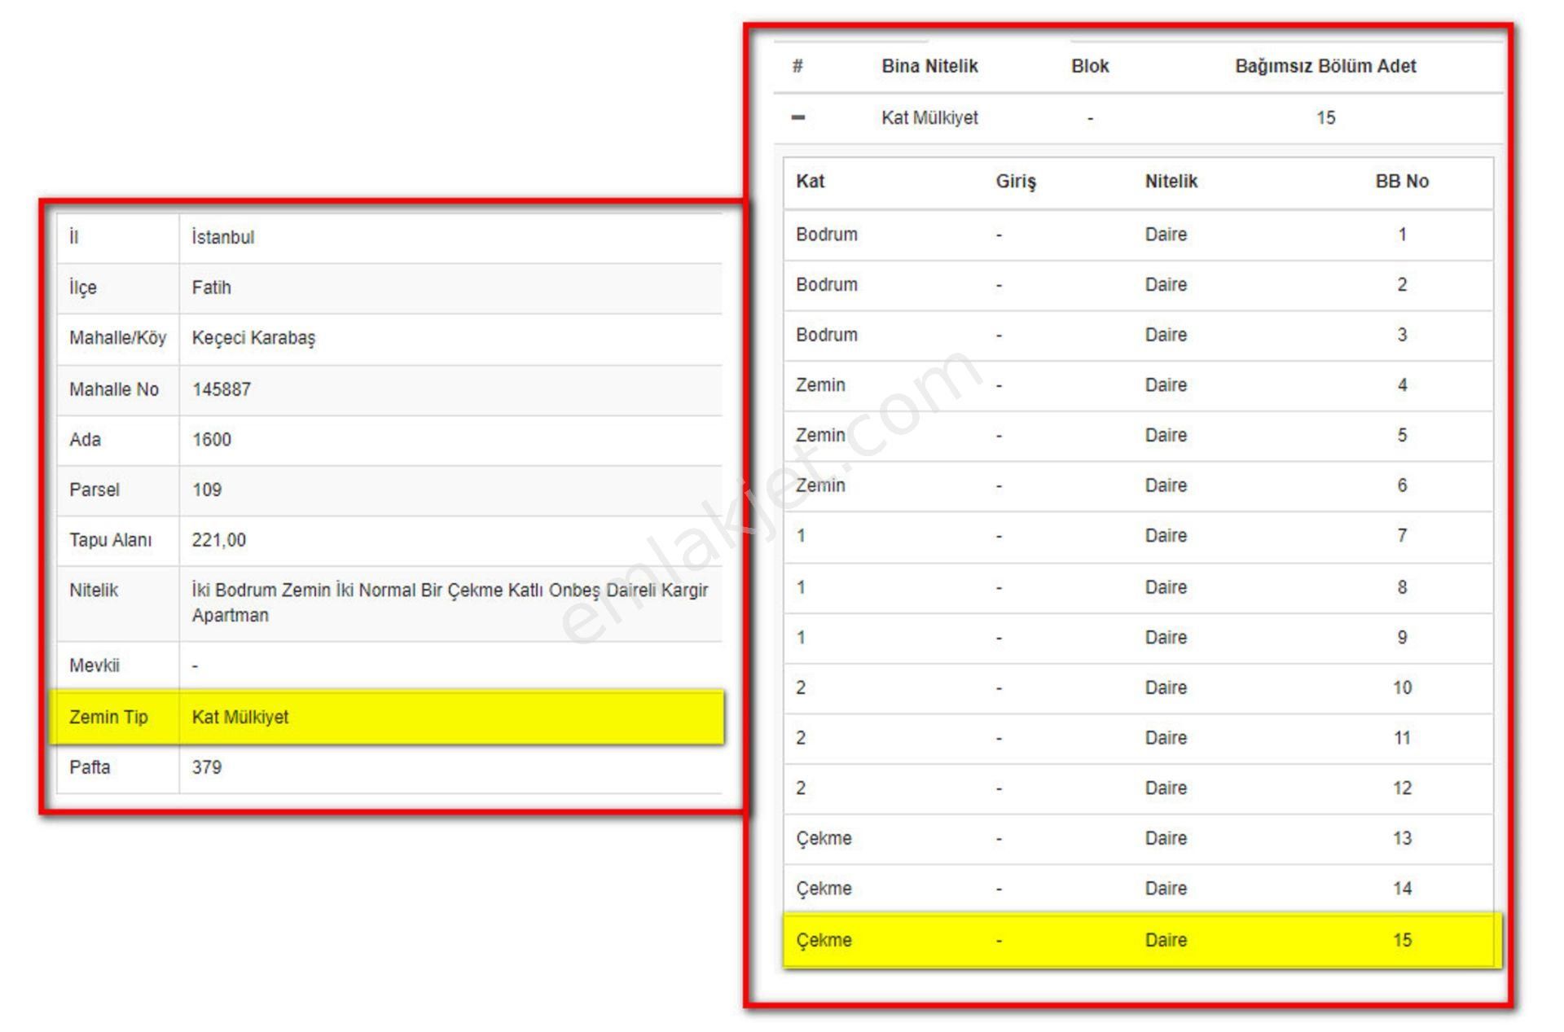Viewport: 1564px width, 1032px height.
Task: Click the Kat column header
Action: [810, 181]
